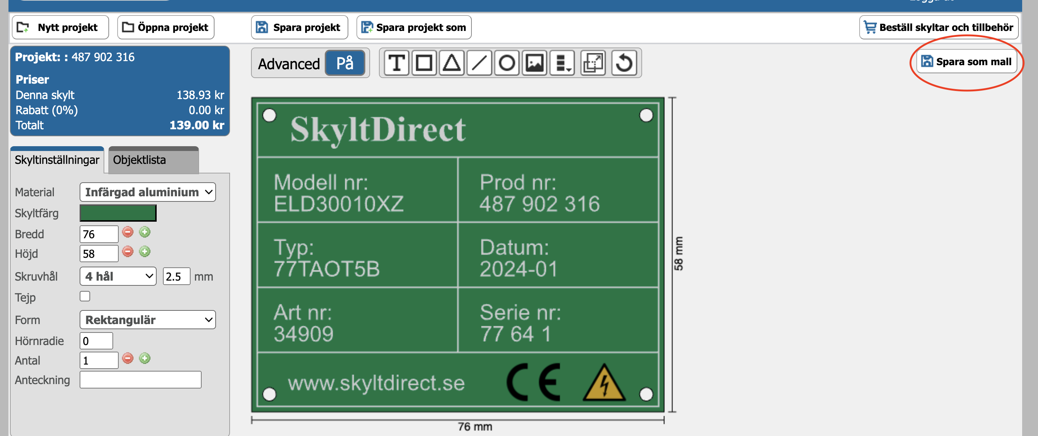Decrease Antal with the red minus

coord(128,358)
